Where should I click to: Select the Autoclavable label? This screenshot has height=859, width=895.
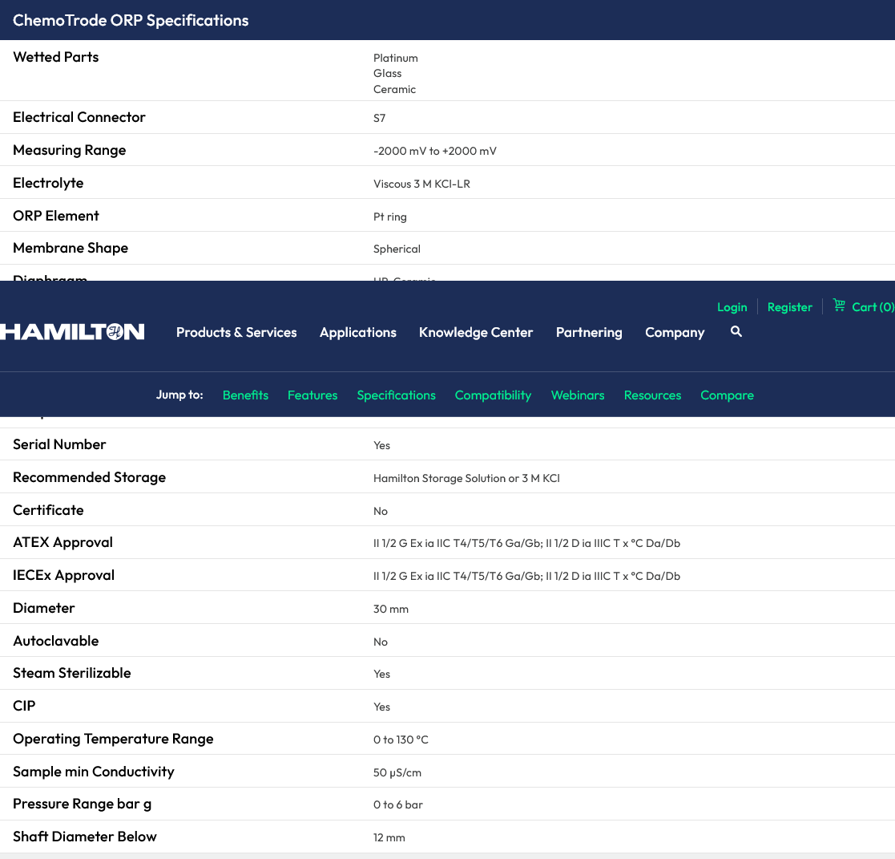(x=56, y=641)
